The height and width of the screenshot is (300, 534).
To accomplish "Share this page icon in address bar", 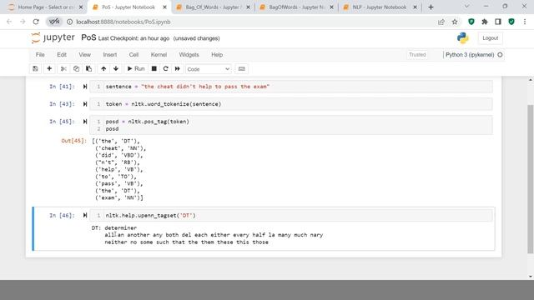I will [x=441, y=22].
